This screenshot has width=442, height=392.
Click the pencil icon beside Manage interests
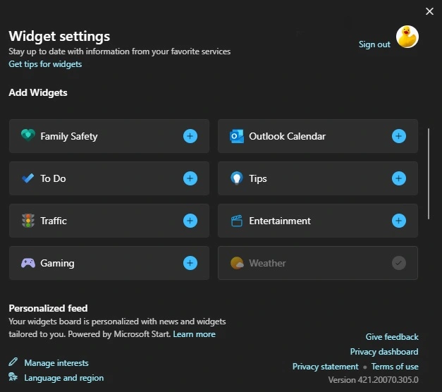point(13,362)
